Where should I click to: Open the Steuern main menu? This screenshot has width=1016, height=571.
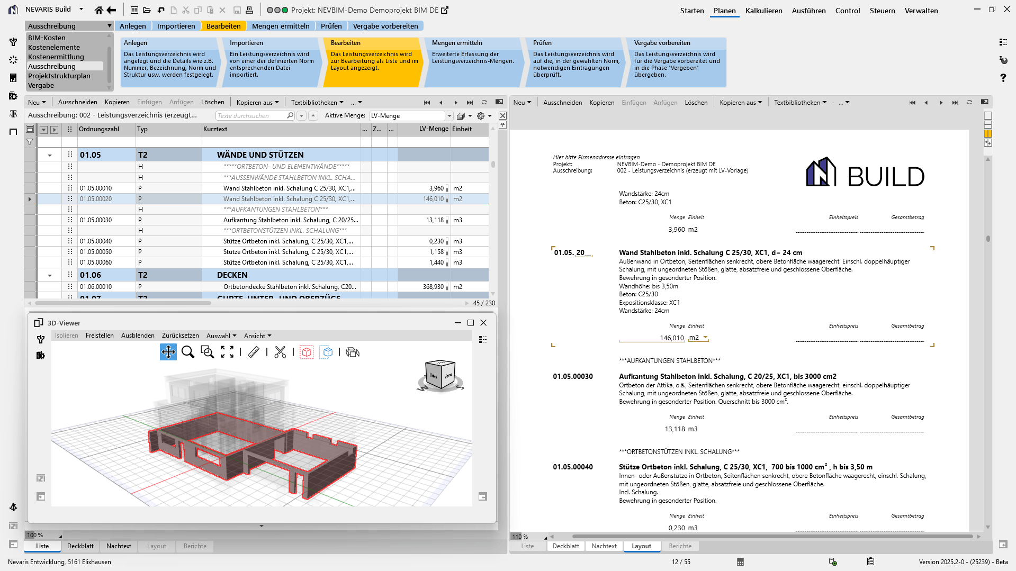[882, 11]
